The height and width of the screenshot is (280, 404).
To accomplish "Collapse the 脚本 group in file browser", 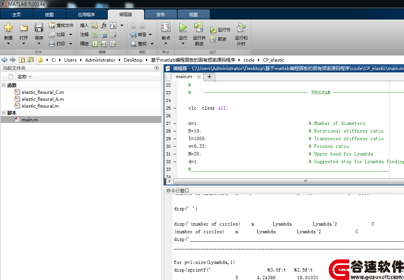I will click(3, 113).
